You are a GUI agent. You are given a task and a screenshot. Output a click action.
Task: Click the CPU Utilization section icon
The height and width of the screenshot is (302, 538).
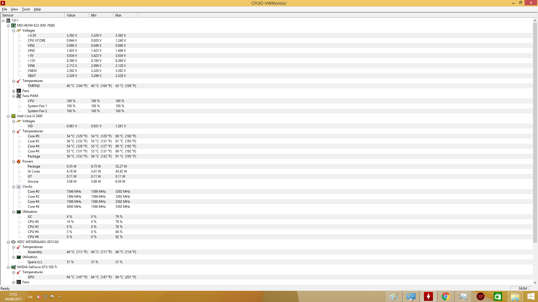pos(19,212)
